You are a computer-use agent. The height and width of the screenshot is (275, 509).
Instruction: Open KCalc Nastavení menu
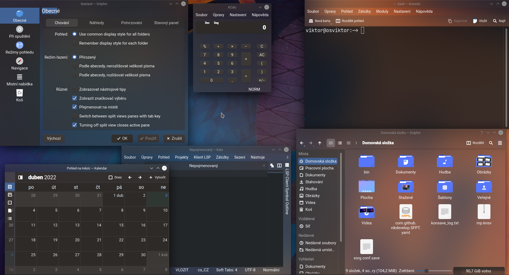pyautogui.click(x=238, y=15)
